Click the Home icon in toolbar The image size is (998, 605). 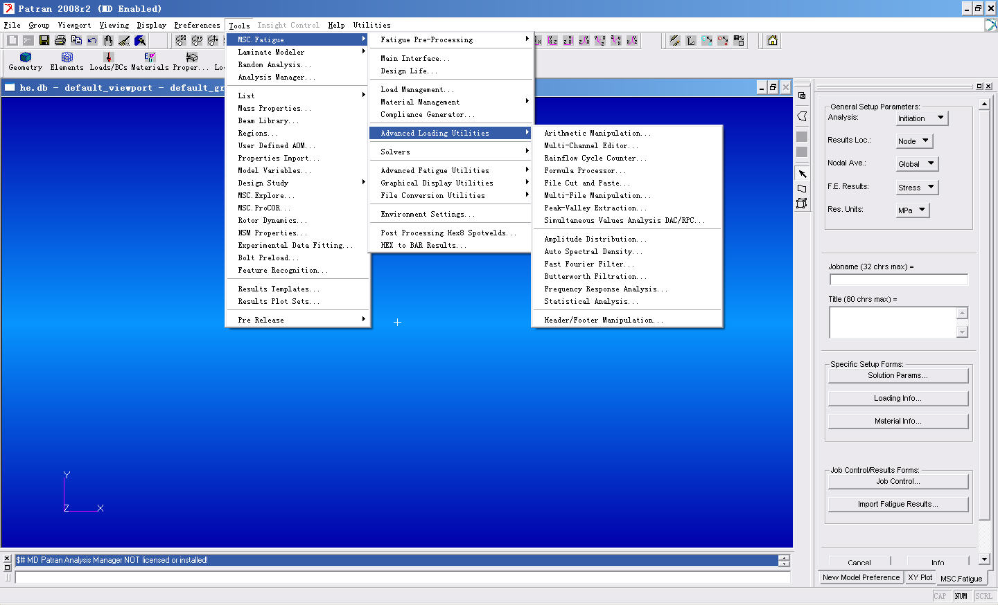click(773, 41)
